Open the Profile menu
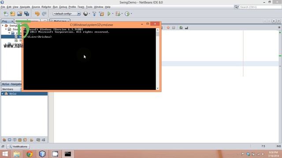The image size is (282, 158). (72, 7)
